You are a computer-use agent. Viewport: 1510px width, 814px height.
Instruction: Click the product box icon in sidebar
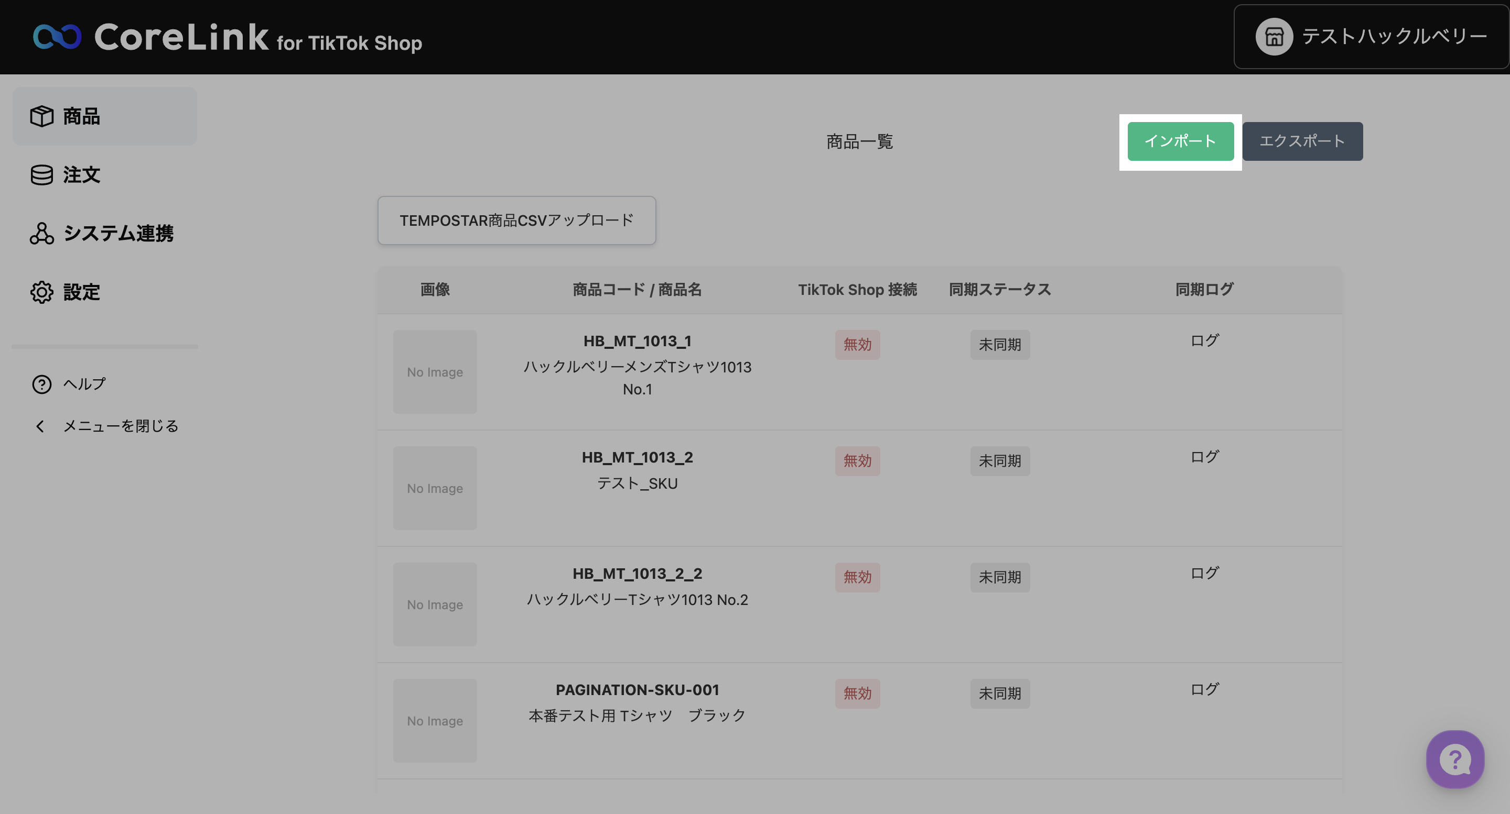[41, 116]
